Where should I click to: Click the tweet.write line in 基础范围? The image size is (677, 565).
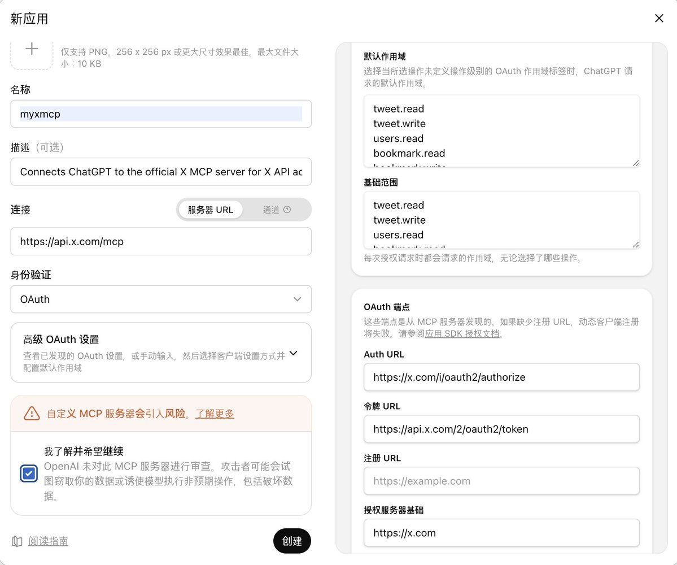[399, 220]
